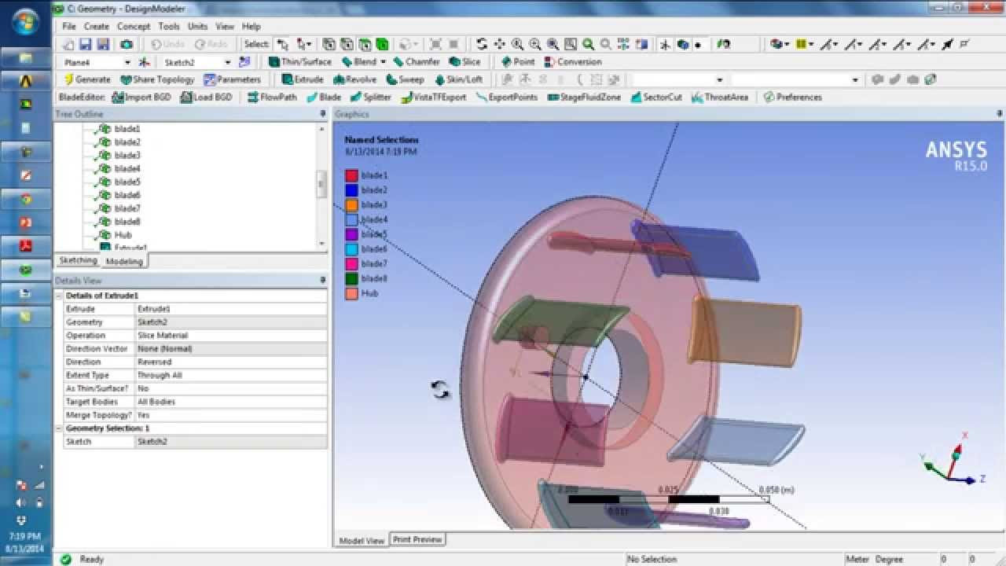
Task: Click the New Plane icon beside Plane4
Action: 144,61
